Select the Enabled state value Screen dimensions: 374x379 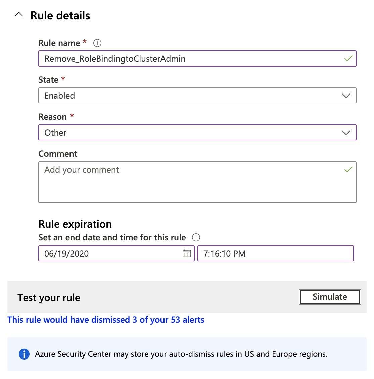60,95
